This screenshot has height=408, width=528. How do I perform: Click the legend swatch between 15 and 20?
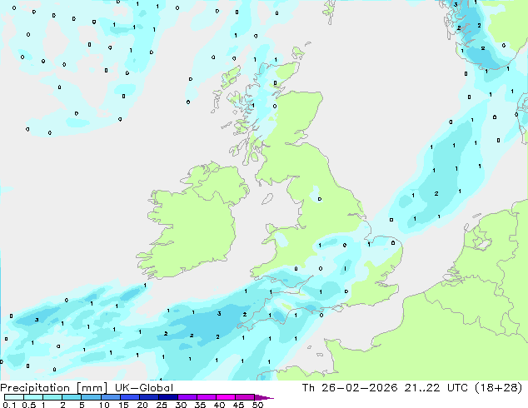point(130,397)
